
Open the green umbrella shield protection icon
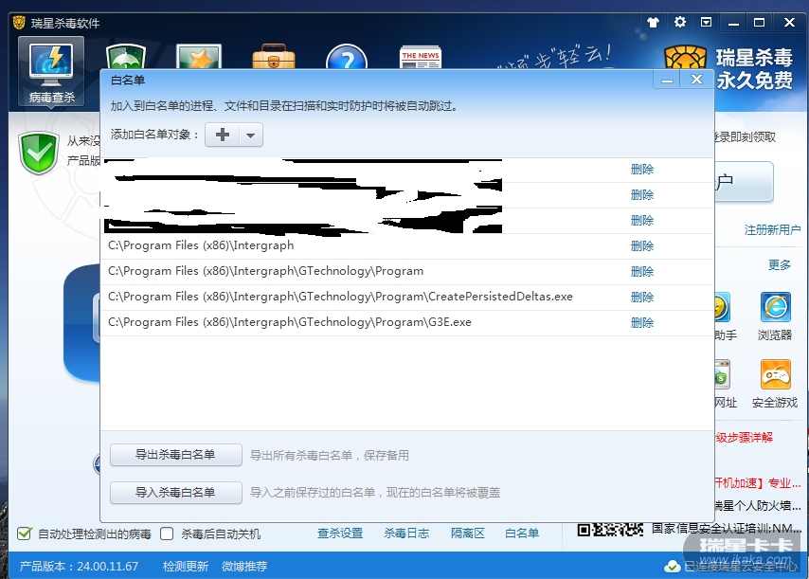tap(126, 57)
